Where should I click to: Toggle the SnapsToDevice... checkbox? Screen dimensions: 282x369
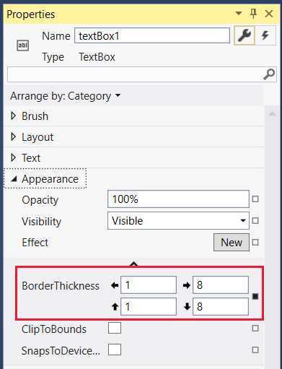(x=115, y=350)
